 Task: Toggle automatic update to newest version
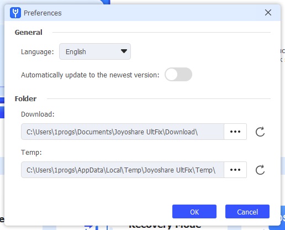click(178, 75)
